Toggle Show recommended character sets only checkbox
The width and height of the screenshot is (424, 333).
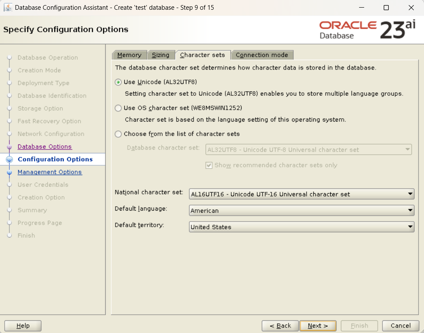click(x=209, y=165)
